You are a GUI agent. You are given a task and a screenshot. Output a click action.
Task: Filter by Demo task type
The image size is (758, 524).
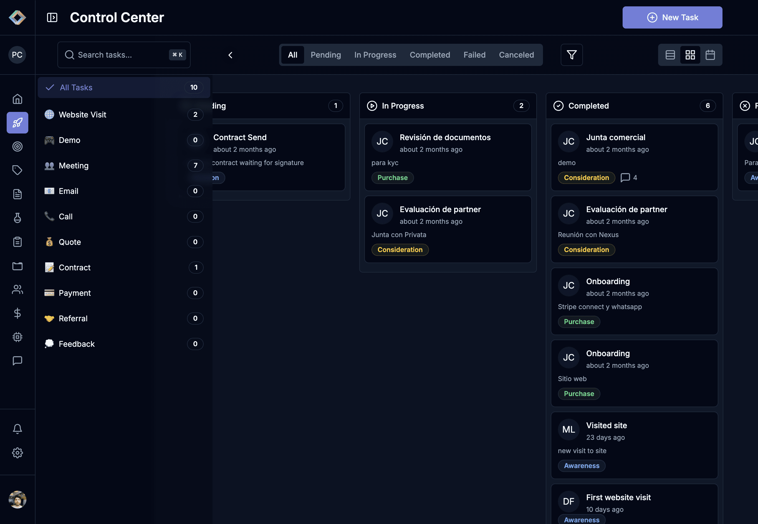point(124,140)
